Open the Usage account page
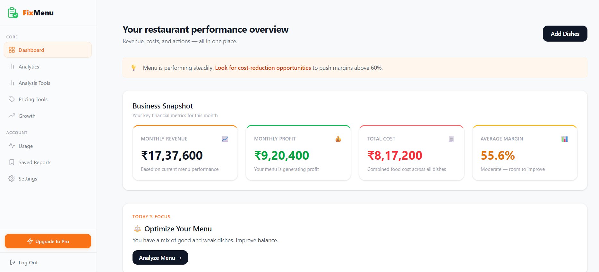Screen dimensions: 599x272 tap(48, 146)
